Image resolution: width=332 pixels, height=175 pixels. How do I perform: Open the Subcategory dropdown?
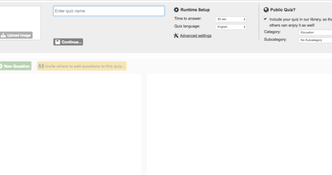pos(315,40)
